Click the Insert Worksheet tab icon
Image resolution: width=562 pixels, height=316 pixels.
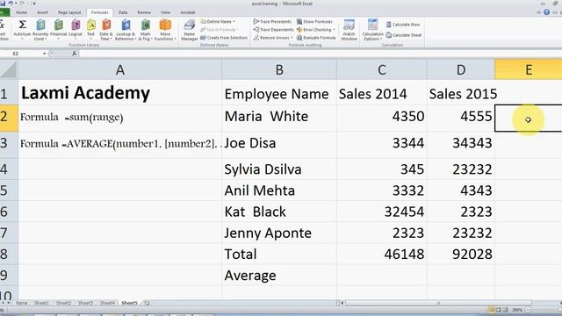point(147,303)
